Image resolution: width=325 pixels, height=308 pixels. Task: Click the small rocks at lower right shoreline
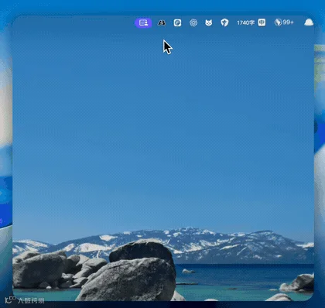click(x=298, y=283)
